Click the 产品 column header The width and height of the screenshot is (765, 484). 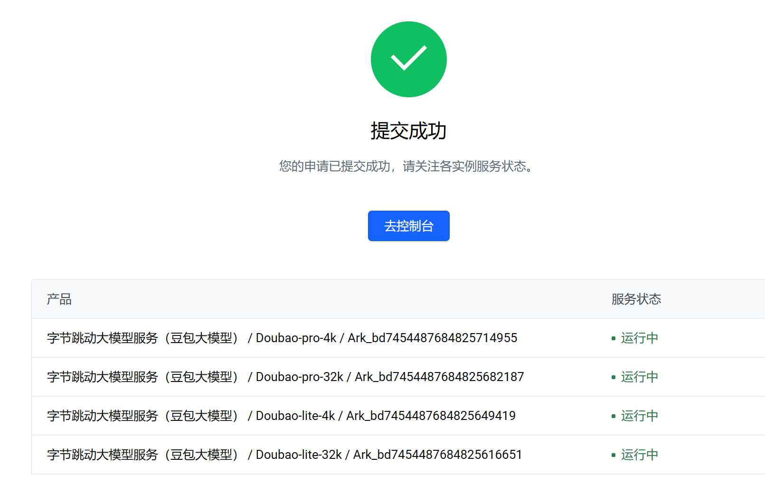[59, 299]
